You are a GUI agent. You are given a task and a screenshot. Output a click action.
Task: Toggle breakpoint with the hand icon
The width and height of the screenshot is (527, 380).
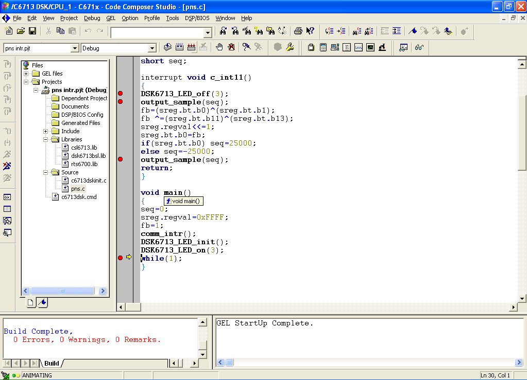(219, 47)
